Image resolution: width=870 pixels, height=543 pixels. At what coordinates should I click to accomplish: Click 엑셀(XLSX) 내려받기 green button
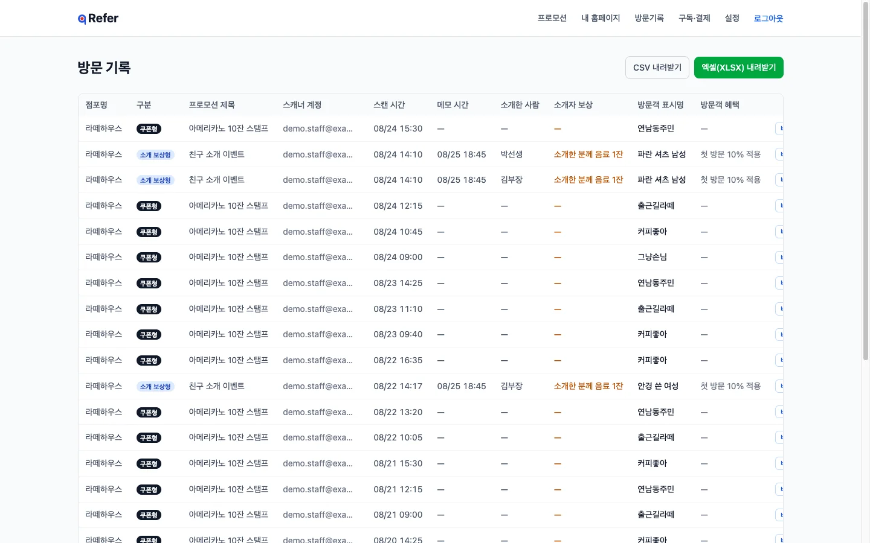[739, 68]
